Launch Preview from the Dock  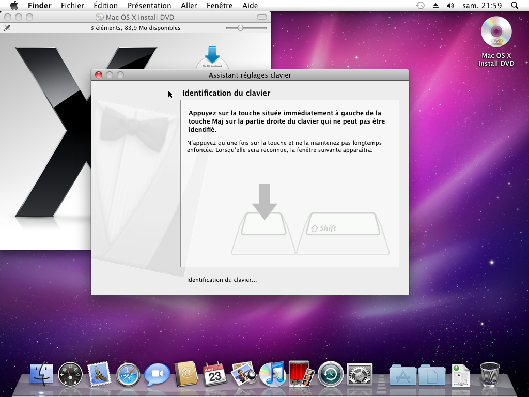pos(244,374)
